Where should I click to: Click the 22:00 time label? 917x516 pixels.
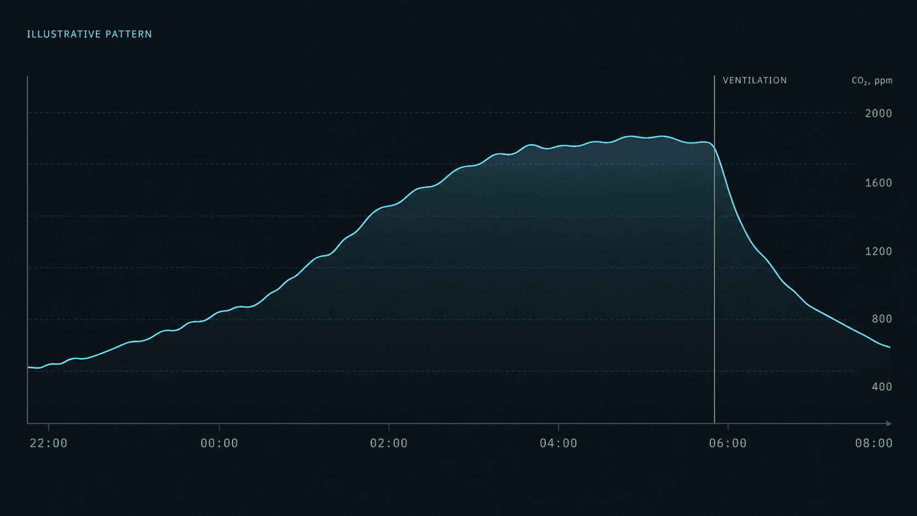click(x=48, y=443)
